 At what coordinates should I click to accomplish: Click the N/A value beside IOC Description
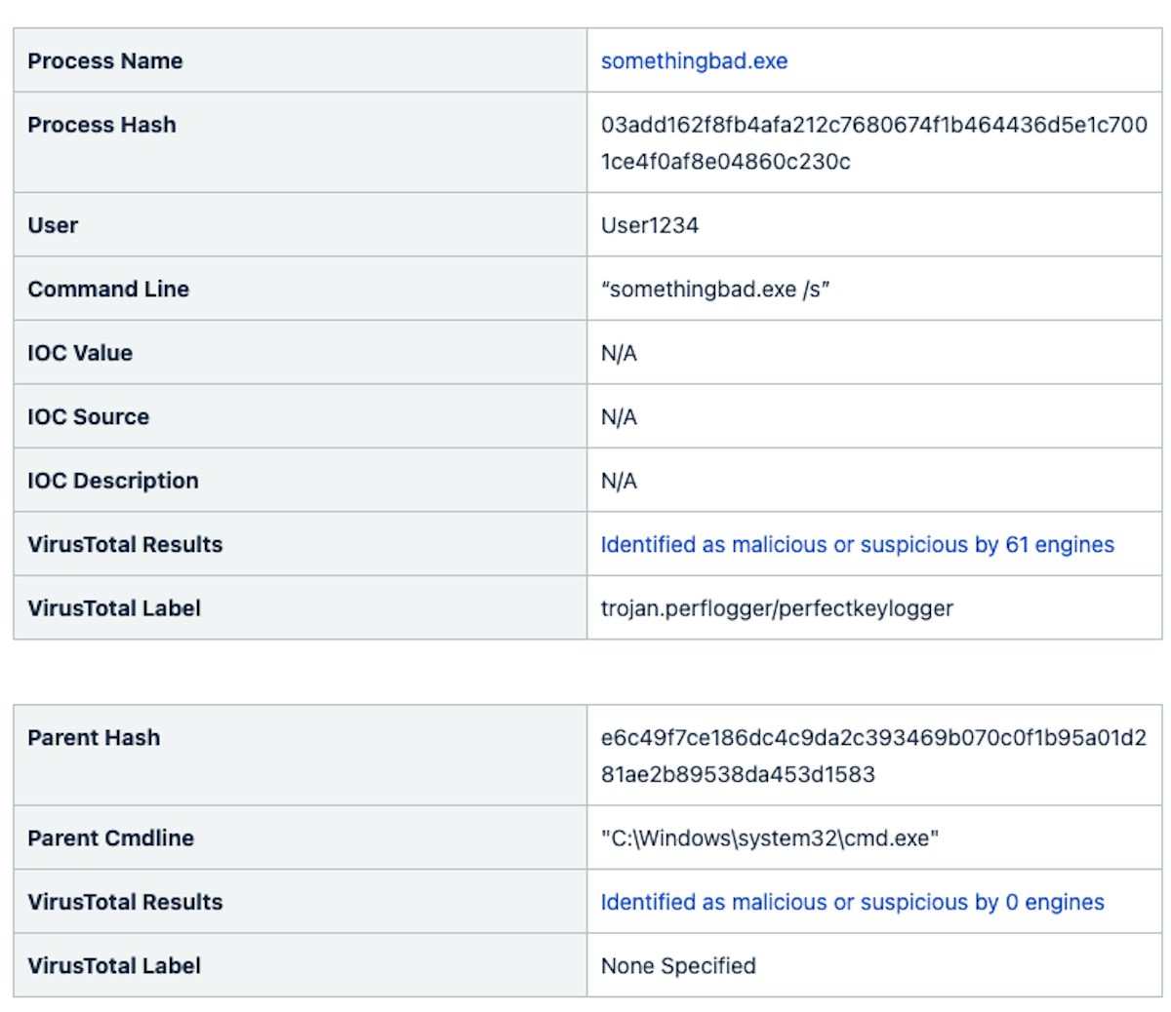click(x=619, y=481)
